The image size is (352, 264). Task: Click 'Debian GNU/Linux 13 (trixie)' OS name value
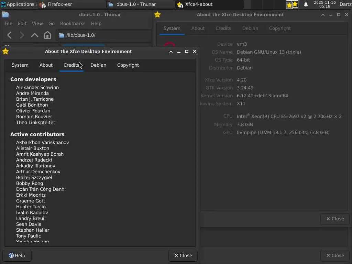(x=269, y=52)
